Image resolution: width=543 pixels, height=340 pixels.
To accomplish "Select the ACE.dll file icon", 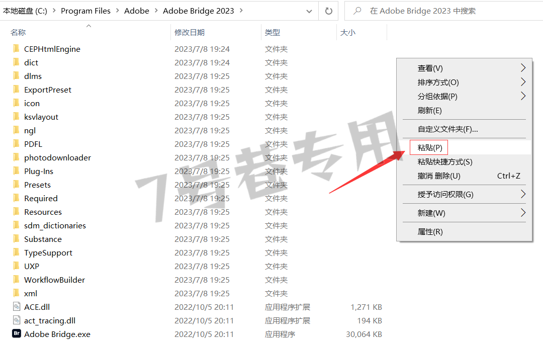I will coord(16,307).
